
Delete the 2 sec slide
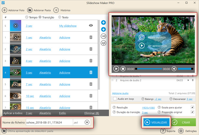[91, 49]
